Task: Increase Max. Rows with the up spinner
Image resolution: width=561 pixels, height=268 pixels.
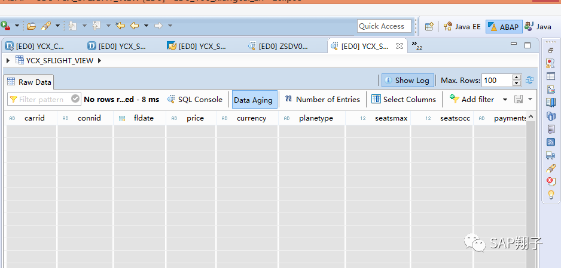Action: (517, 78)
